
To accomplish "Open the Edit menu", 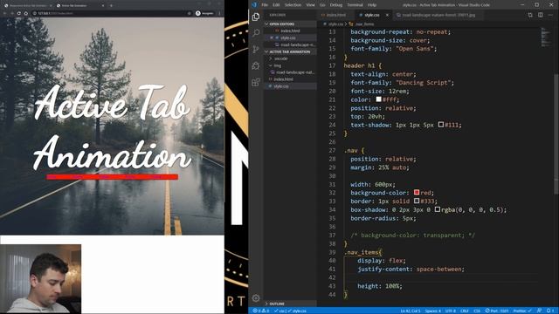I will point(276,5).
